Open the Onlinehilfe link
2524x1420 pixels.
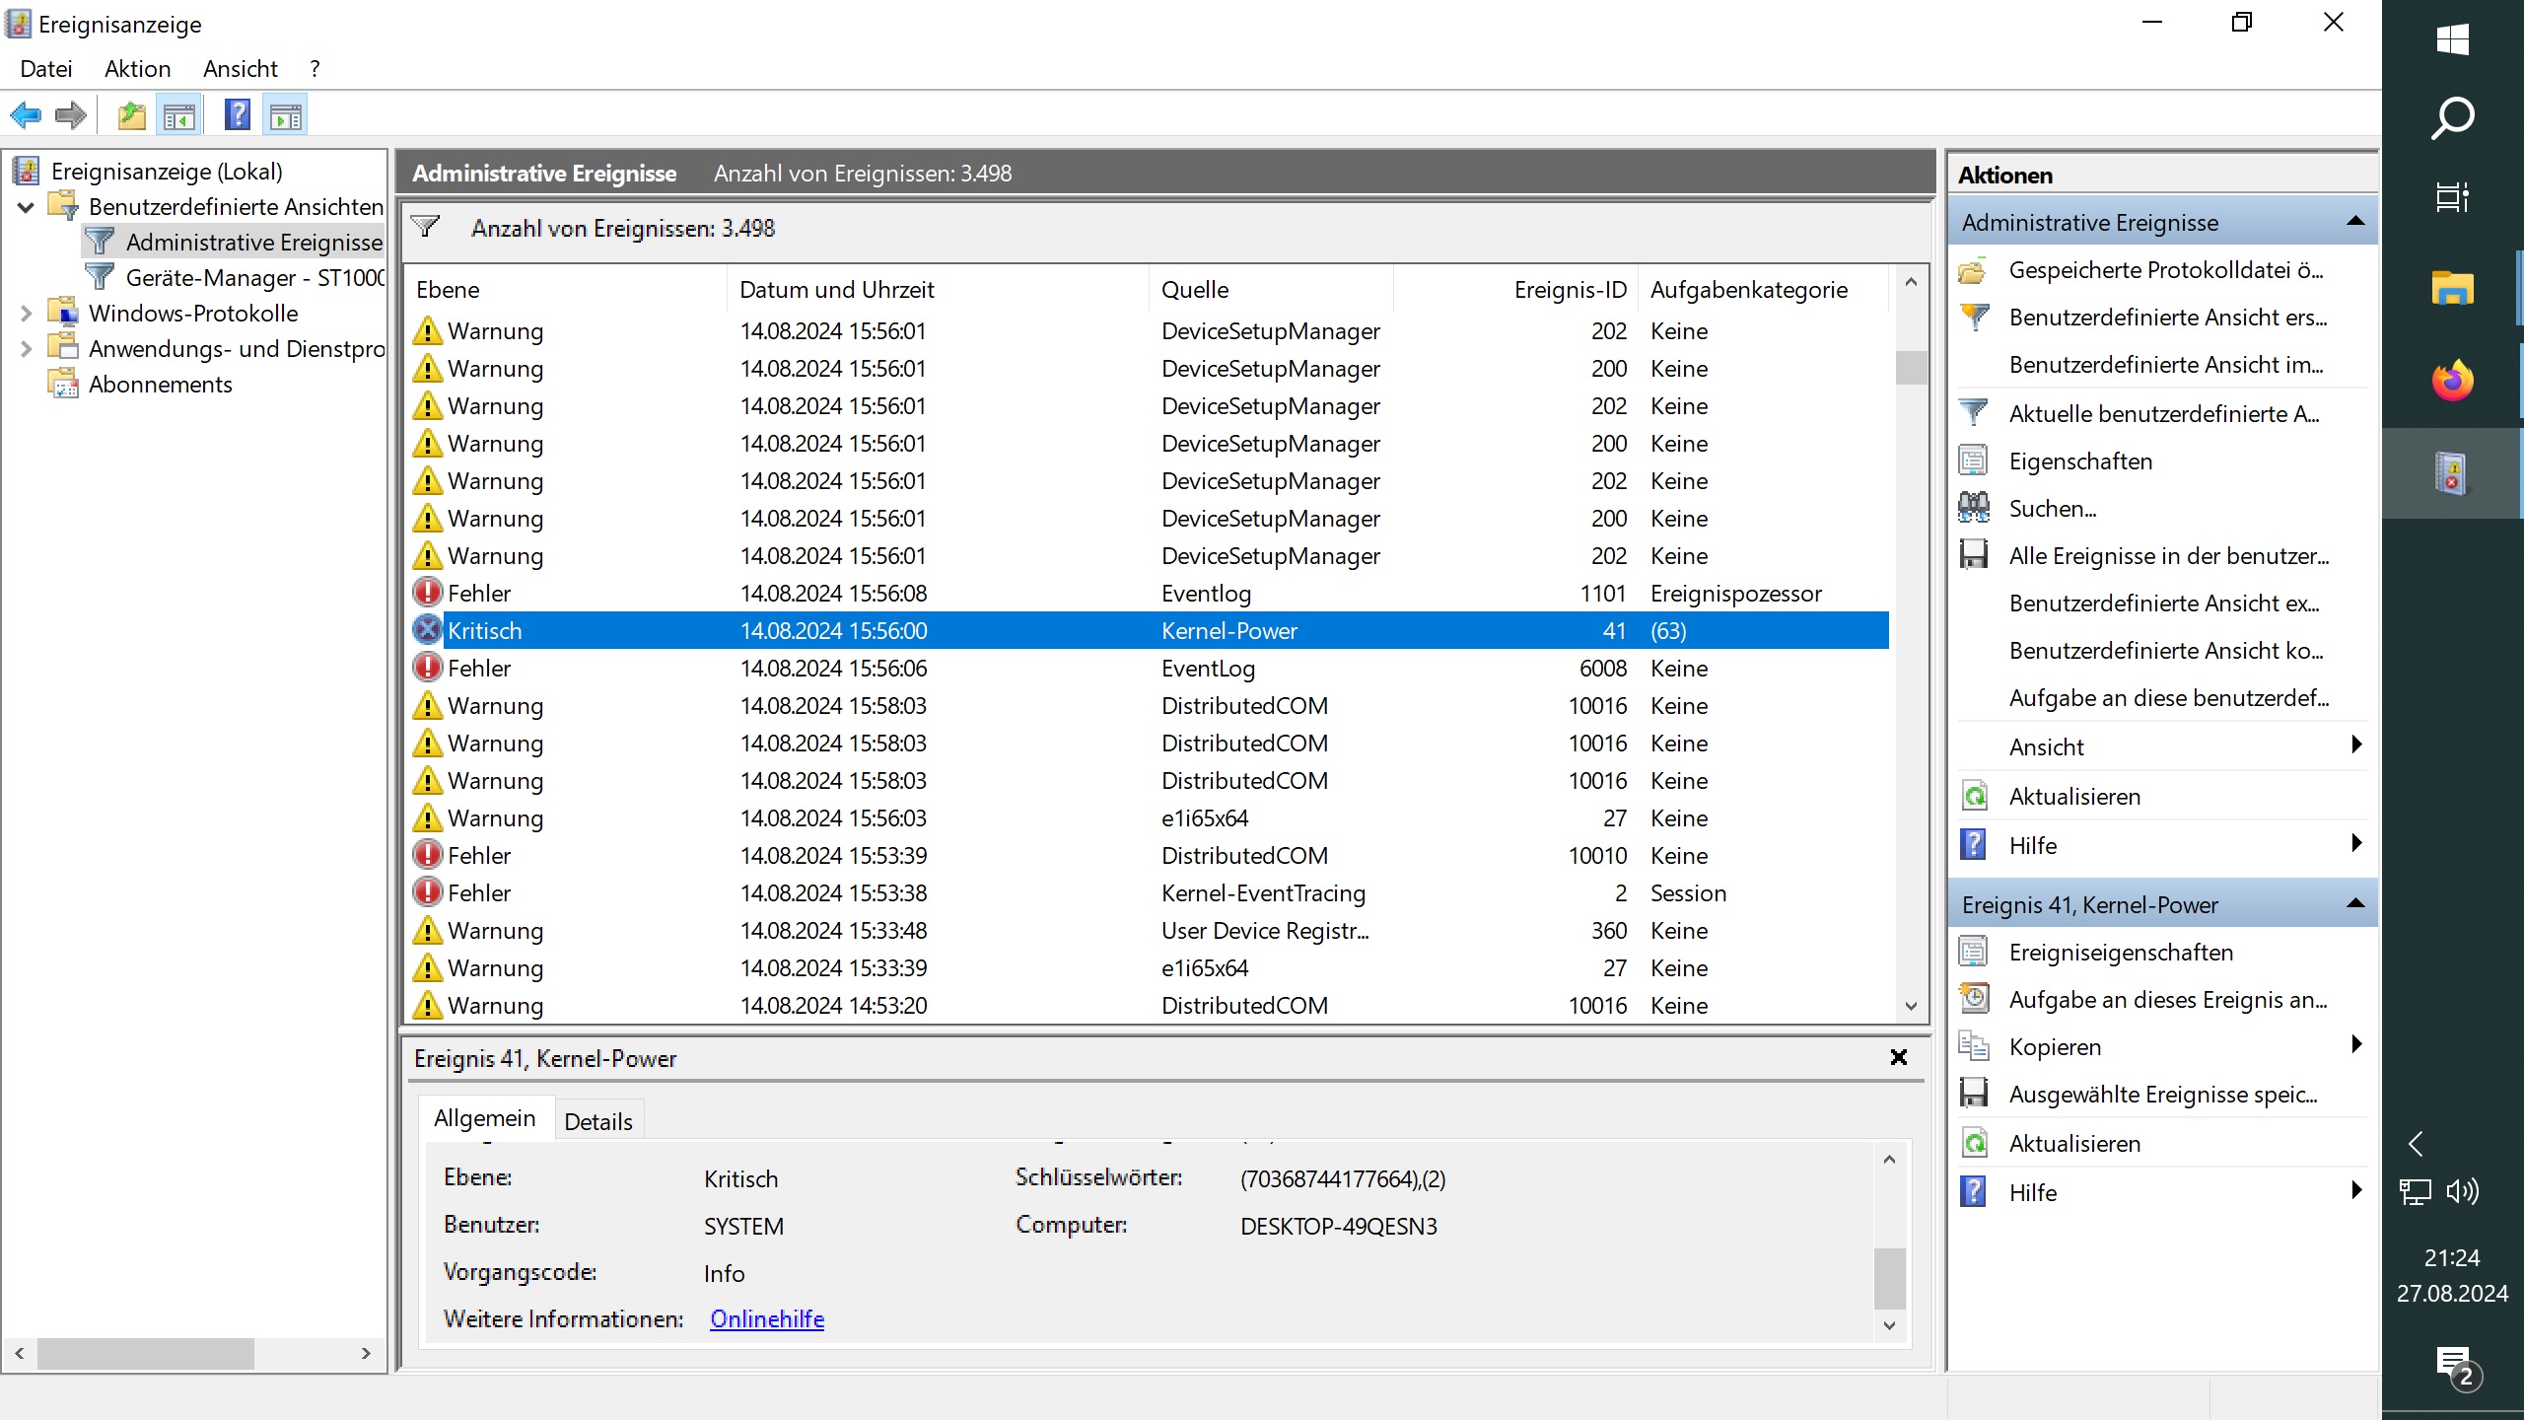coord(766,1319)
